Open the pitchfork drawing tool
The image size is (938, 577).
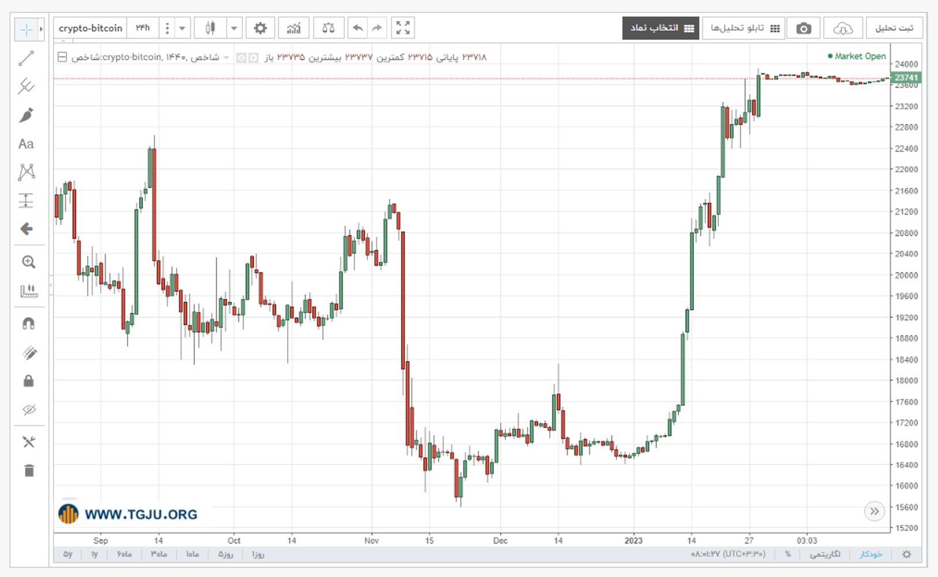click(x=27, y=87)
